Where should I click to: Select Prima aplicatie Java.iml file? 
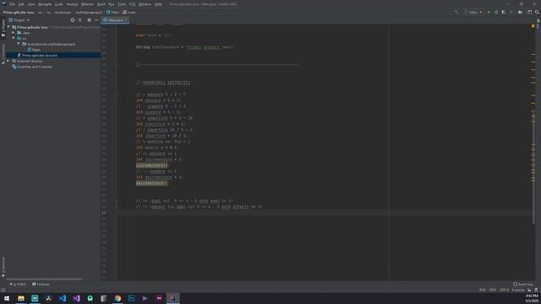point(37,55)
